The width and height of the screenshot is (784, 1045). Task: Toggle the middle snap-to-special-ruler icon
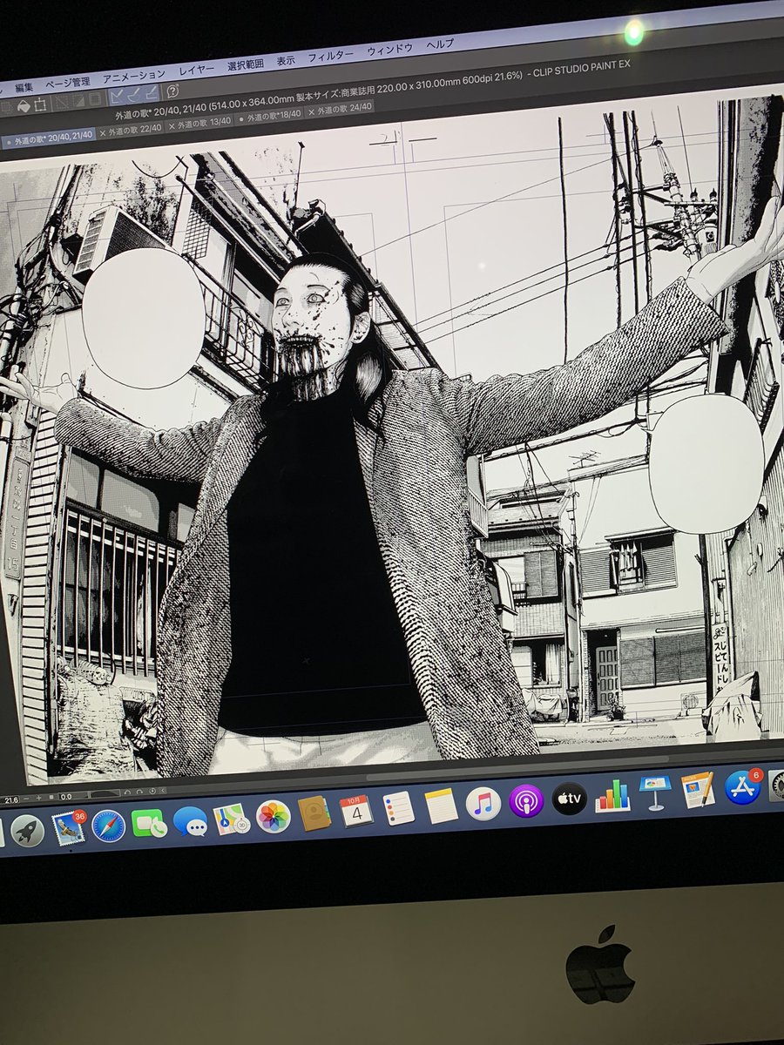135,96
